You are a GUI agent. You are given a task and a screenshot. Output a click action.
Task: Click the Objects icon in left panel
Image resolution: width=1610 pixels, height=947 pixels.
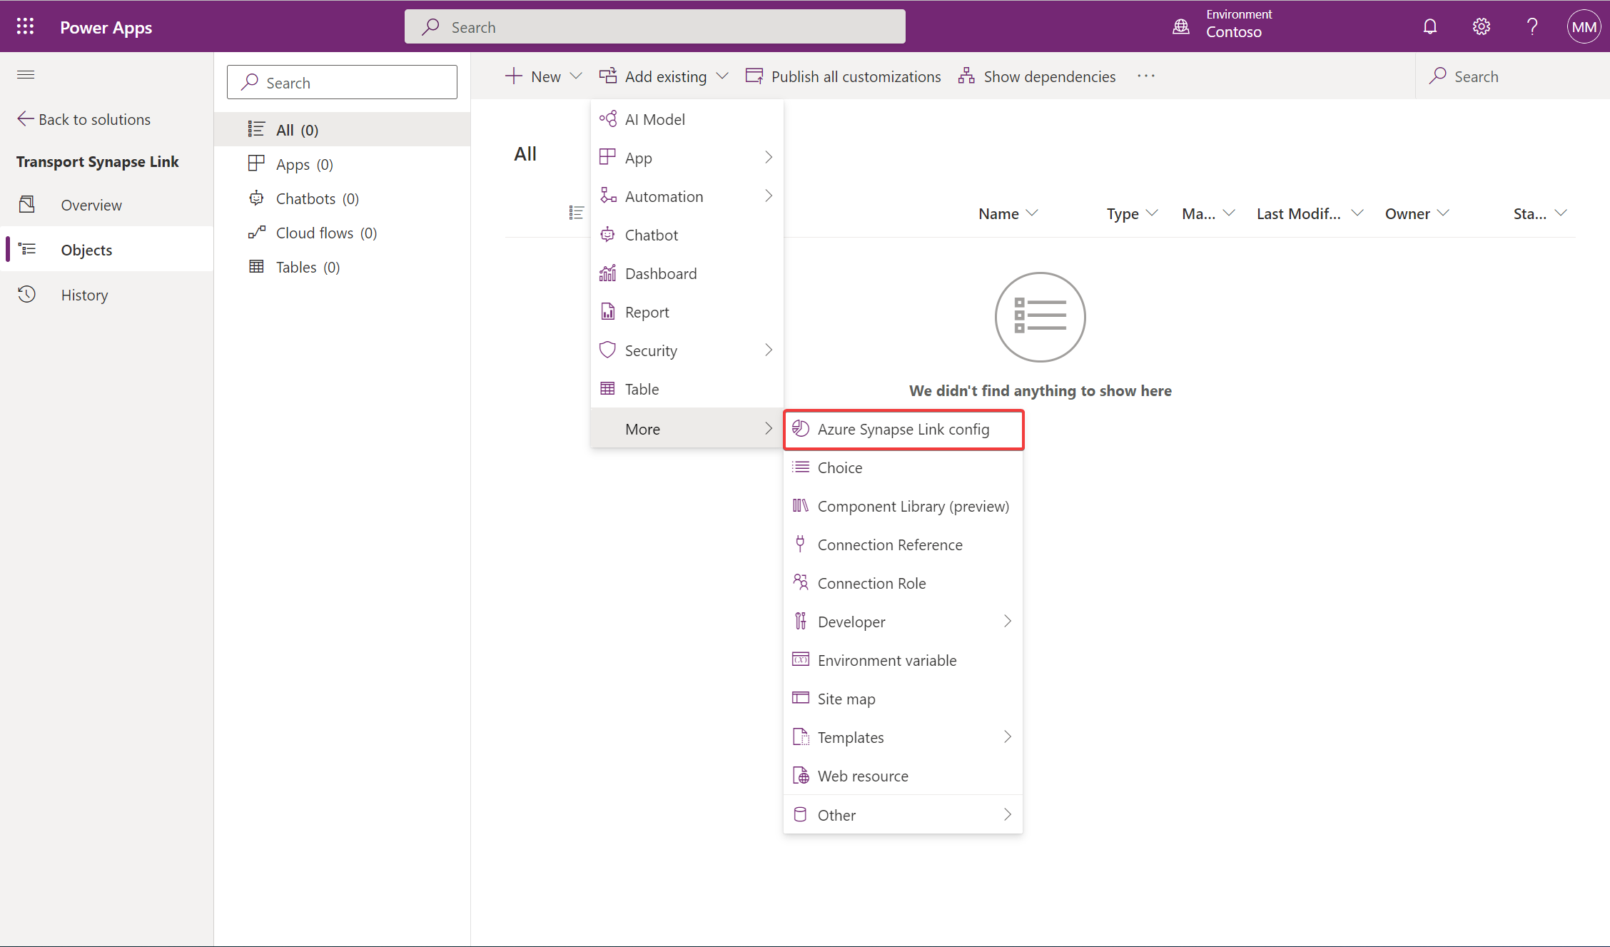(x=28, y=249)
